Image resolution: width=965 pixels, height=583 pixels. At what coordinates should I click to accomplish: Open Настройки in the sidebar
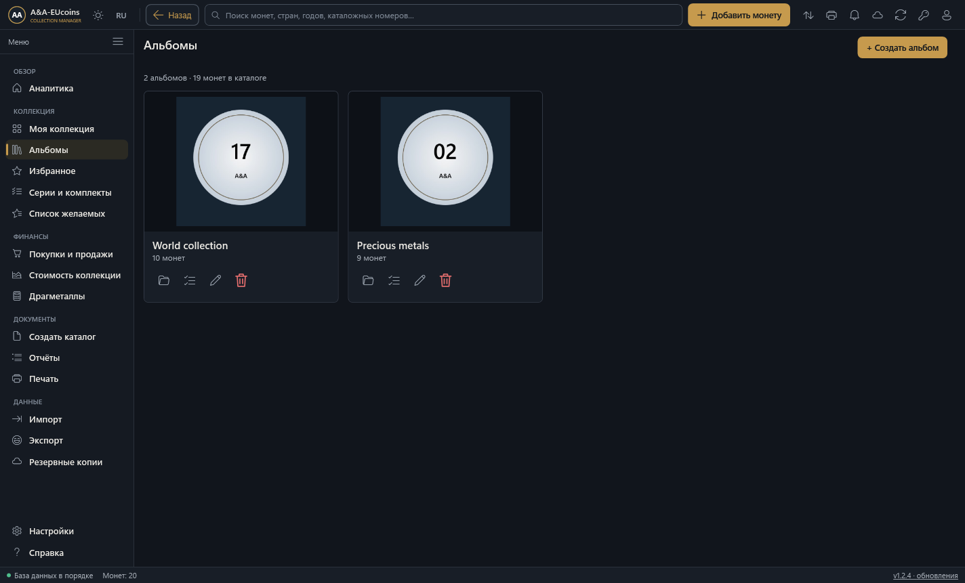click(67, 532)
